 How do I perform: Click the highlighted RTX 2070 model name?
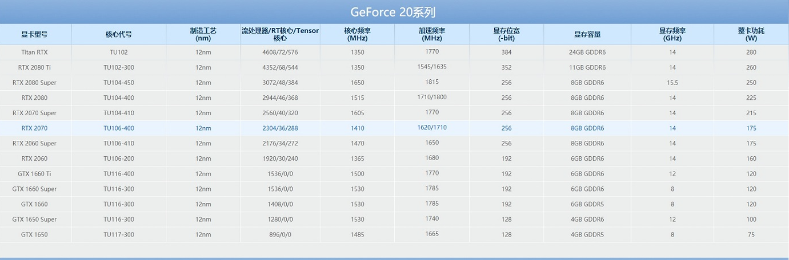coord(34,128)
